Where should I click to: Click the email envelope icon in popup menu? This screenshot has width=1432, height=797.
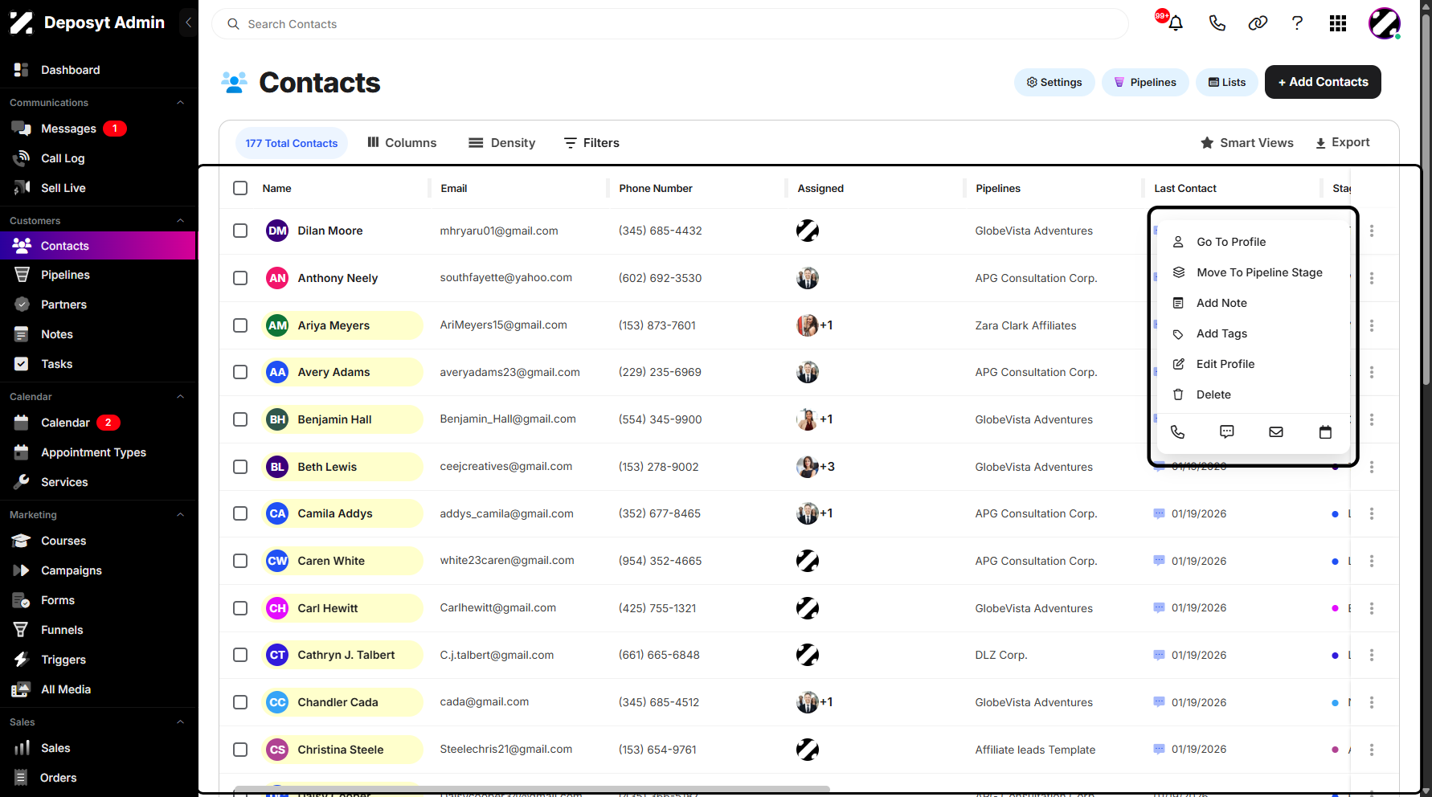point(1276,432)
